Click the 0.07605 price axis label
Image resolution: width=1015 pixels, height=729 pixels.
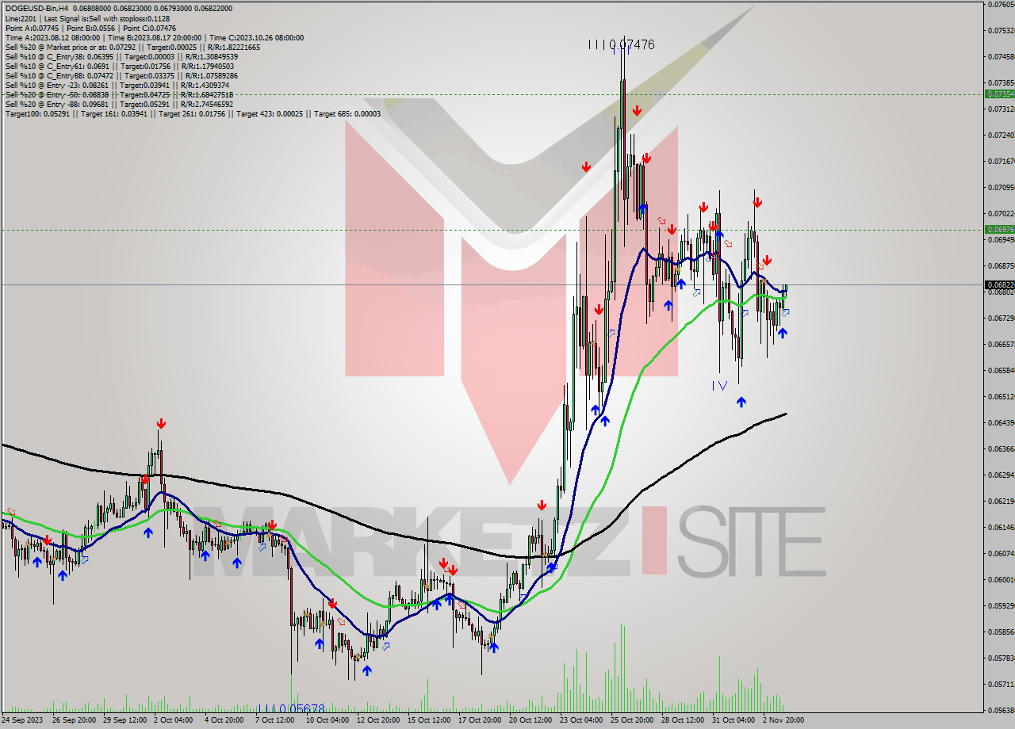(x=1000, y=4)
